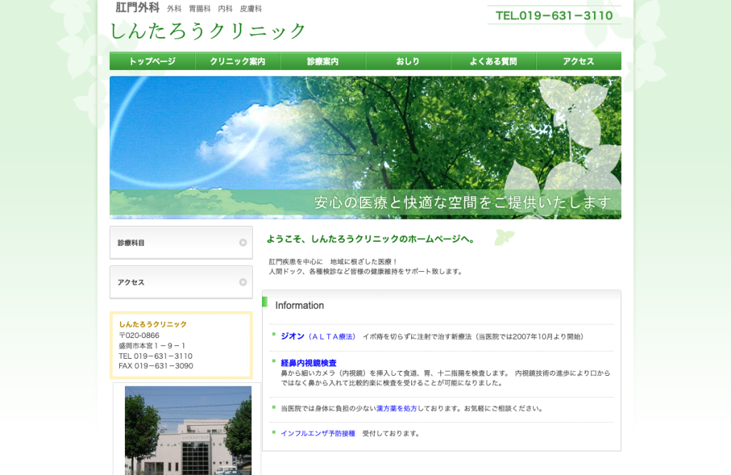Open the インフルエンザ予防接種 link

click(x=318, y=434)
